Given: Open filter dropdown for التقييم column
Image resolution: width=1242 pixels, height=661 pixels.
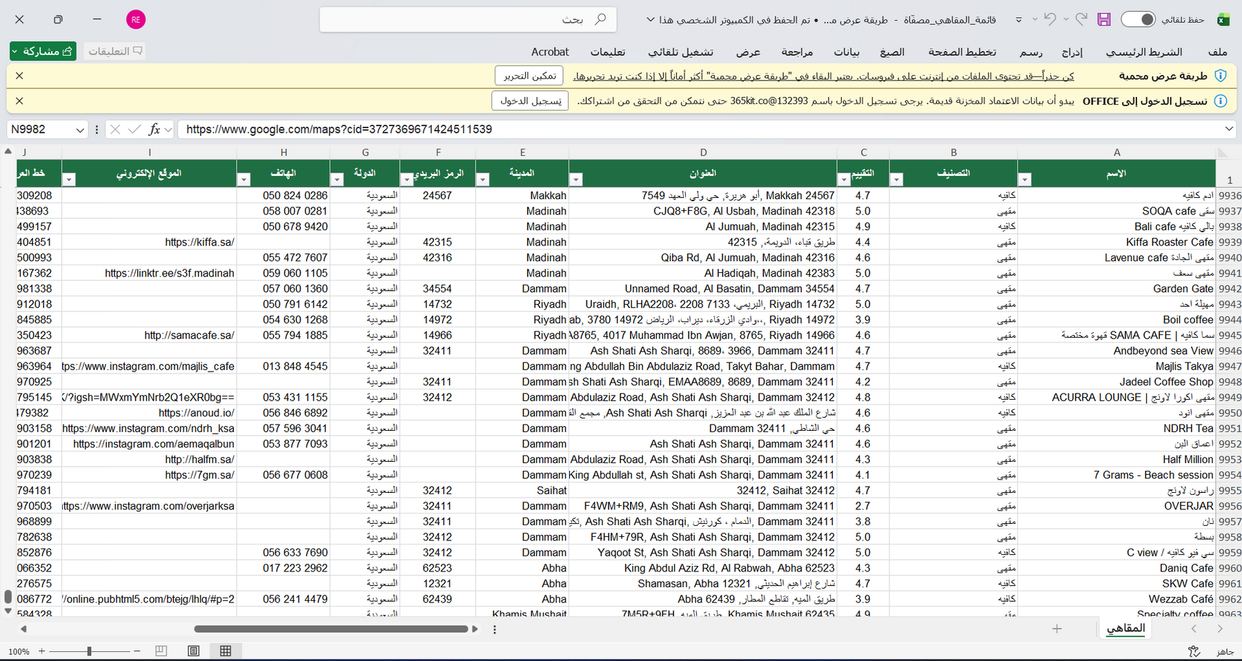Looking at the screenshot, I should (x=844, y=180).
